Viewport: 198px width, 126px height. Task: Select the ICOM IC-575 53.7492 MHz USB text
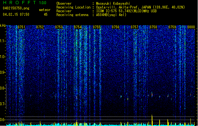(x=127, y=11)
